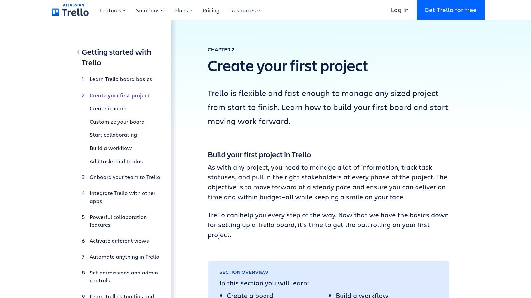Select Create your first project in the sidebar
Viewport: 531px width, 298px height.
click(119, 95)
